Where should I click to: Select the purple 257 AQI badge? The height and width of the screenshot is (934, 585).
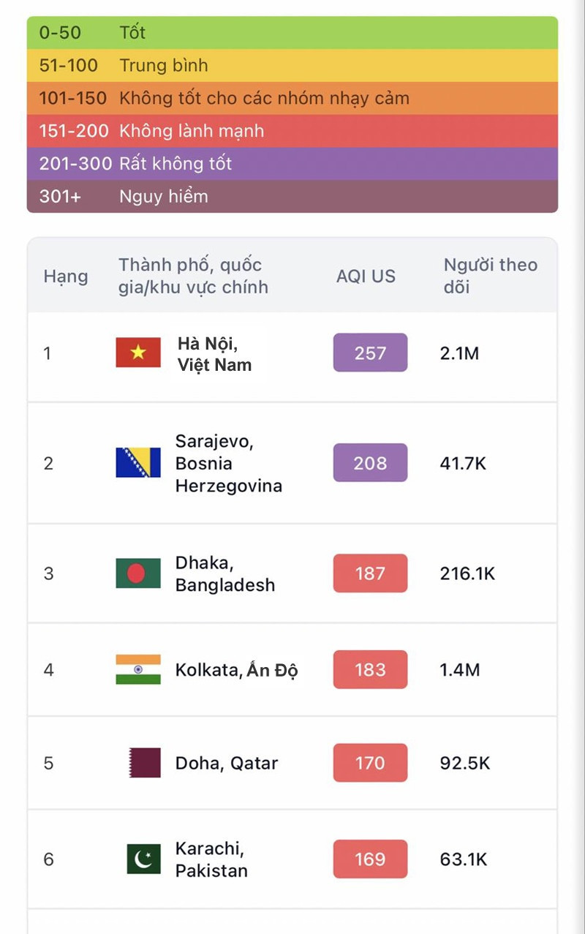[370, 353]
